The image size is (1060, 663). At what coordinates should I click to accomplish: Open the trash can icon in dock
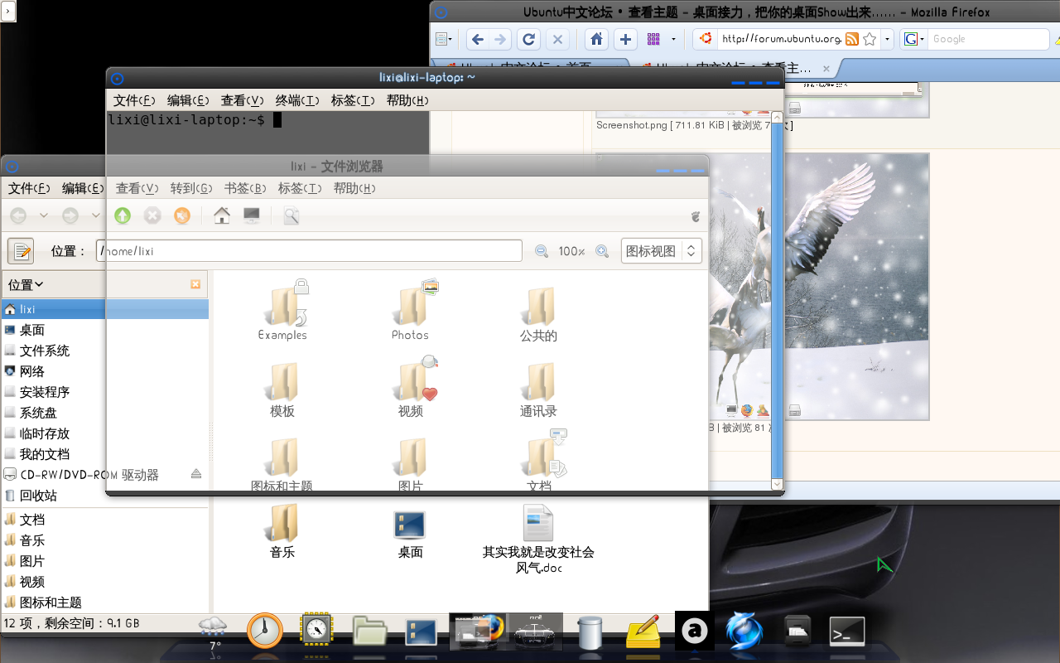click(590, 632)
